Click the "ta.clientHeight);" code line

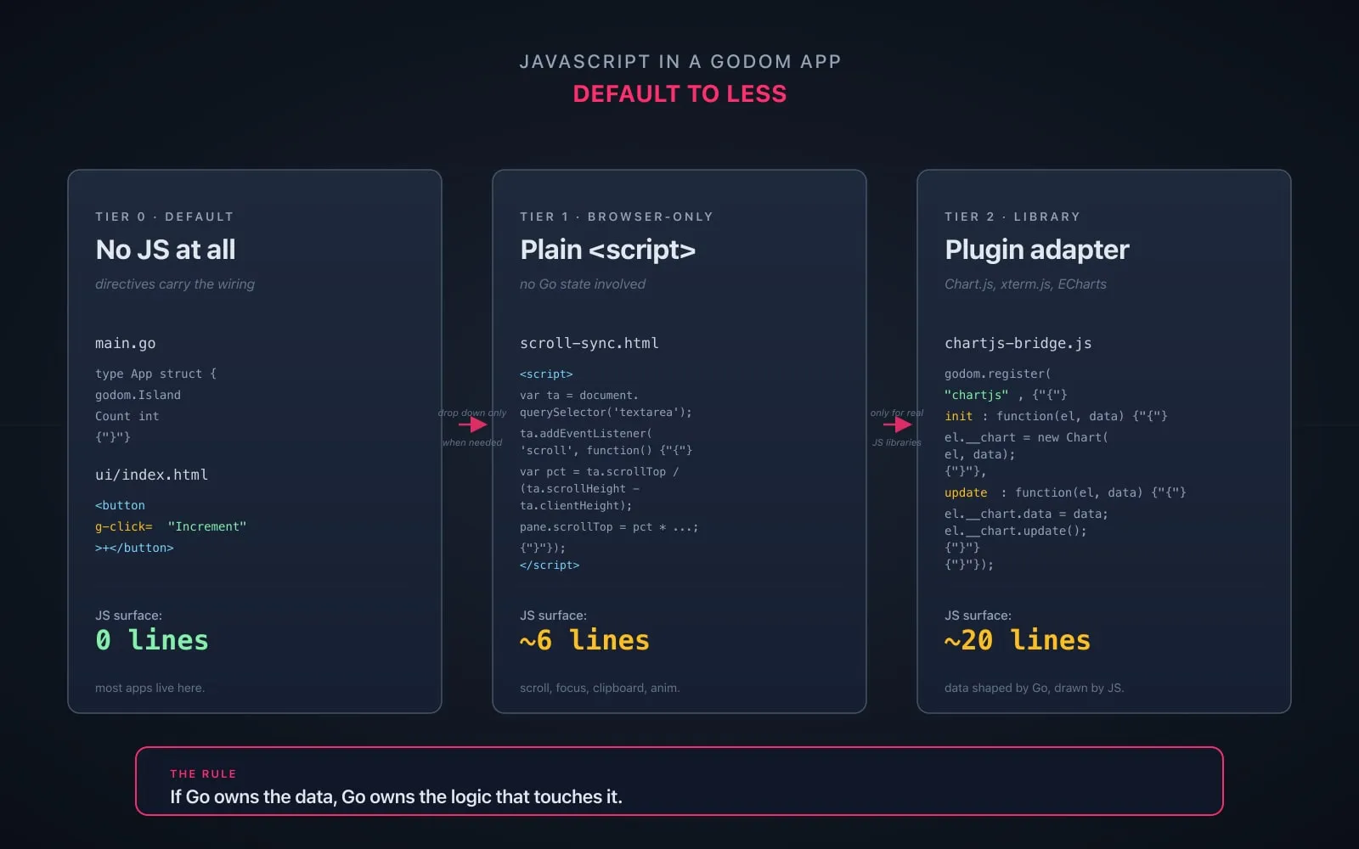pyautogui.click(x=576, y=505)
